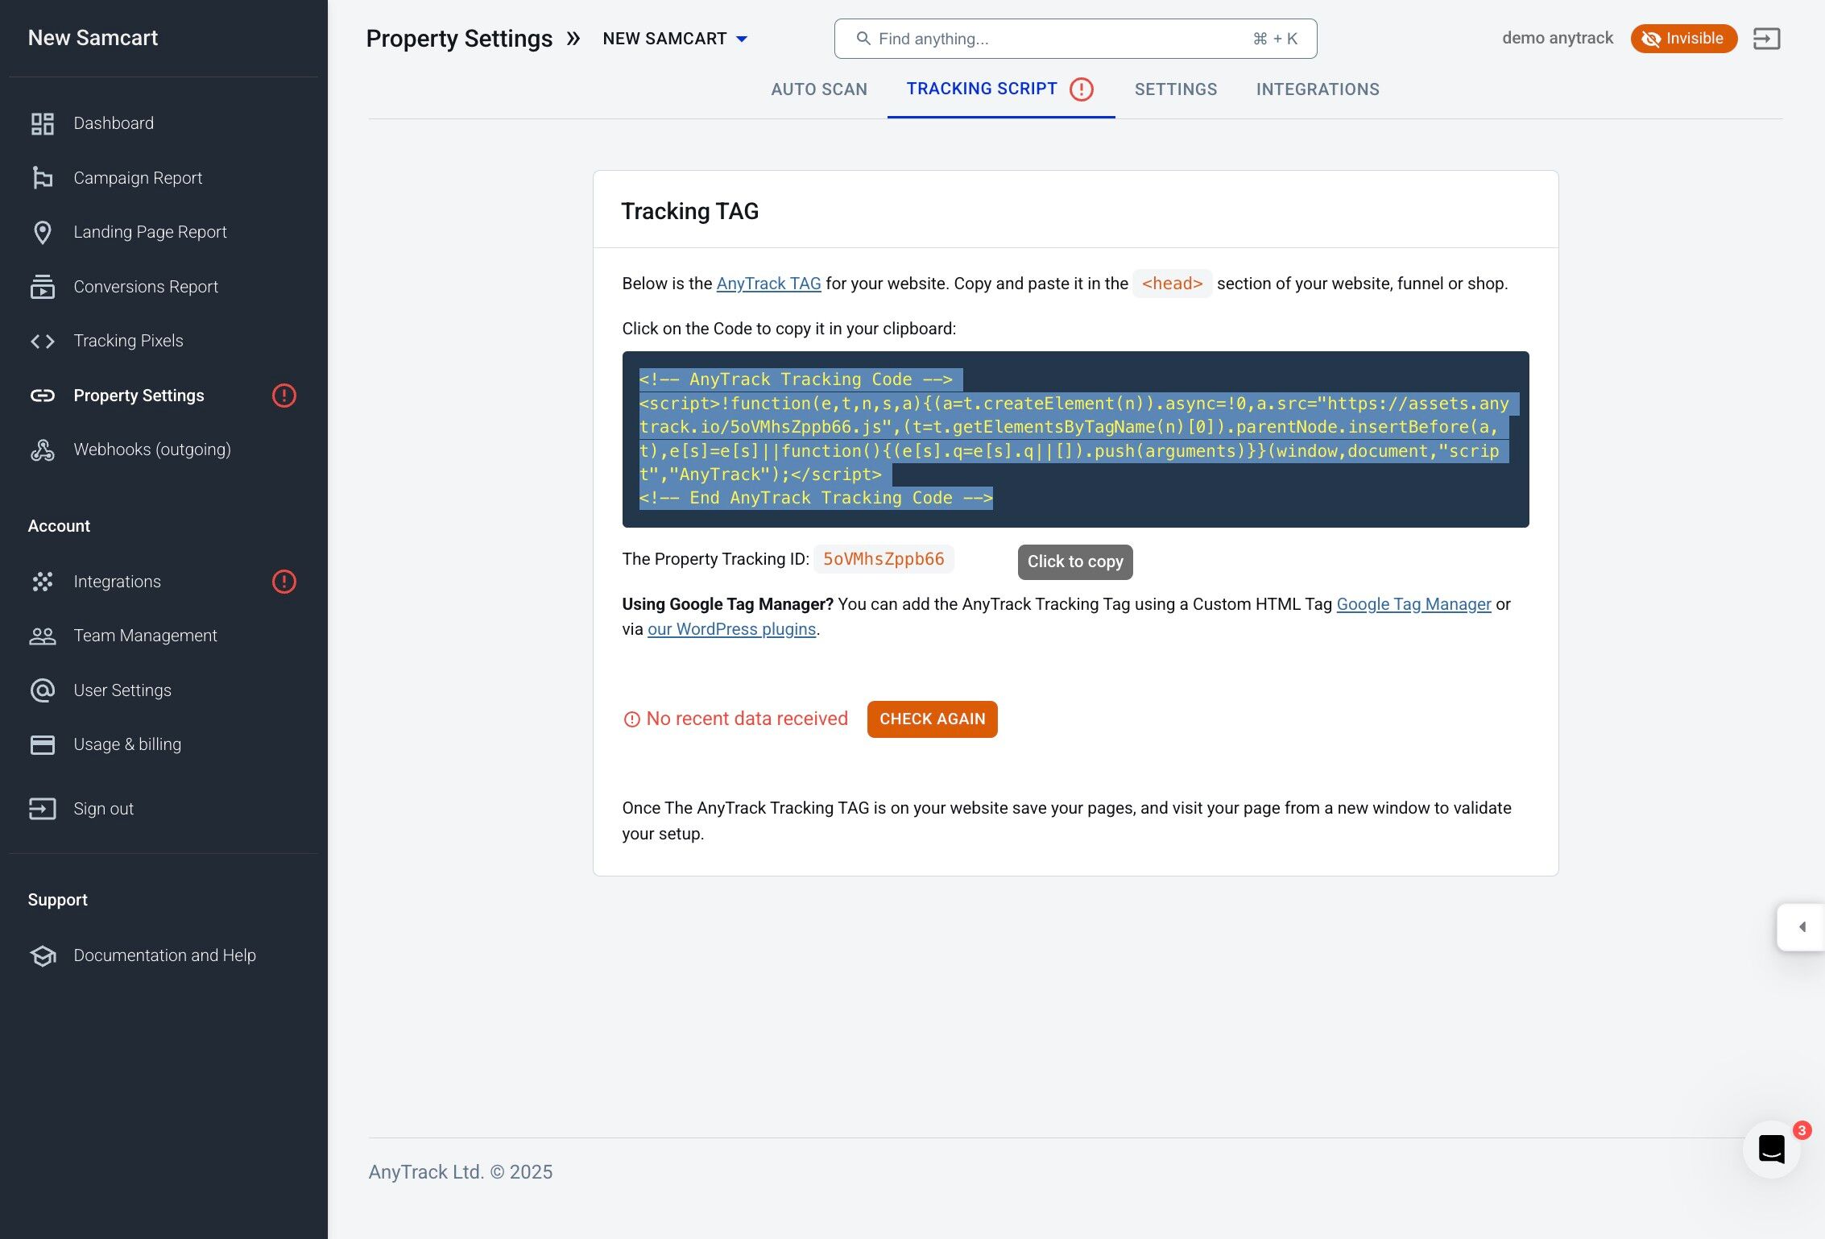Click the Usage & billing card icon
1825x1239 pixels.
(42, 744)
